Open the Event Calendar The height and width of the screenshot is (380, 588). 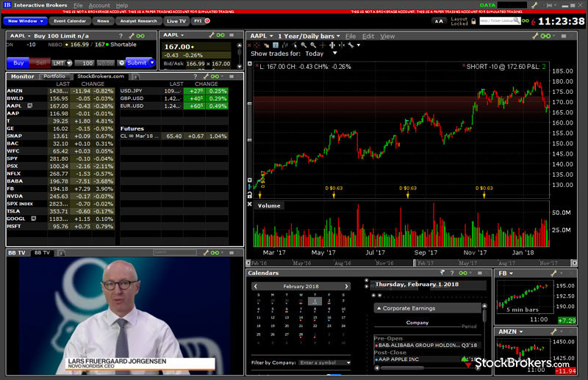[x=70, y=21]
